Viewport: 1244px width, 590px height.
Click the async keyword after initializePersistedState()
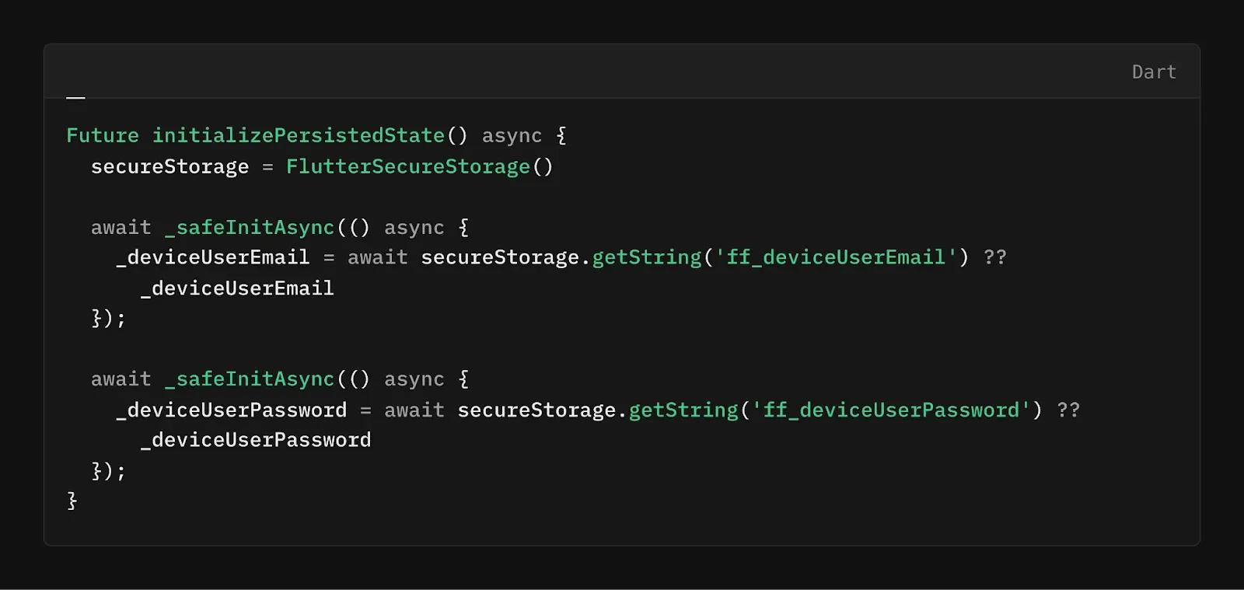512,135
